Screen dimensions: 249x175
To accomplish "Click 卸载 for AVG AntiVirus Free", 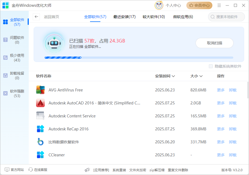I will tap(233, 90).
